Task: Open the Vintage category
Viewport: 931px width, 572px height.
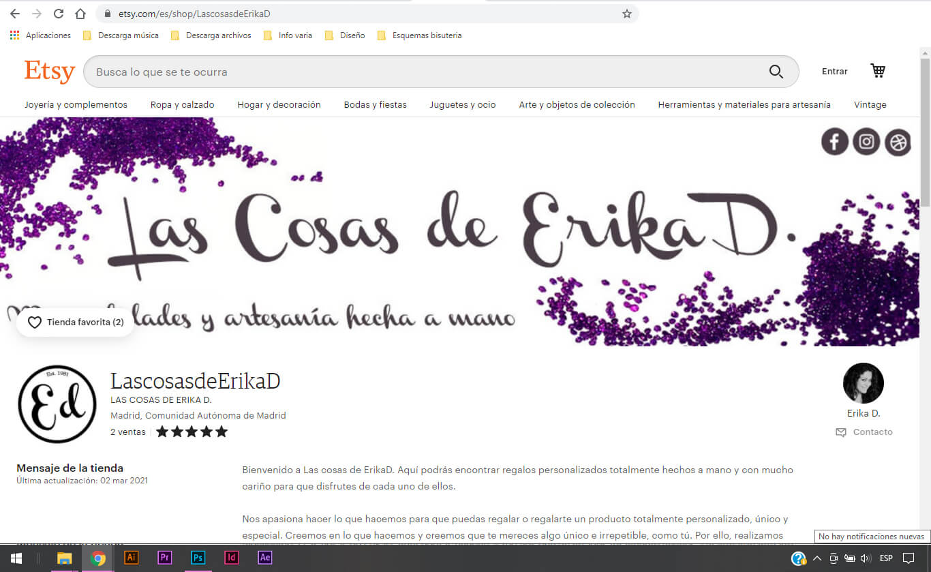Action: [x=870, y=104]
